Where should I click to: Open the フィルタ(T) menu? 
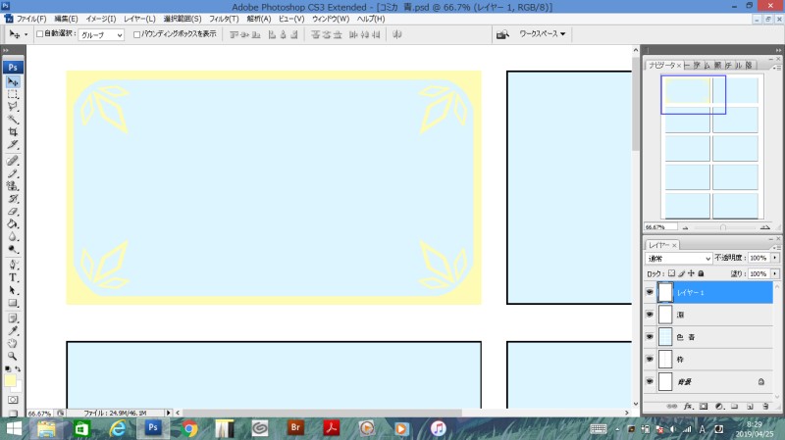click(x=224, y=19)
